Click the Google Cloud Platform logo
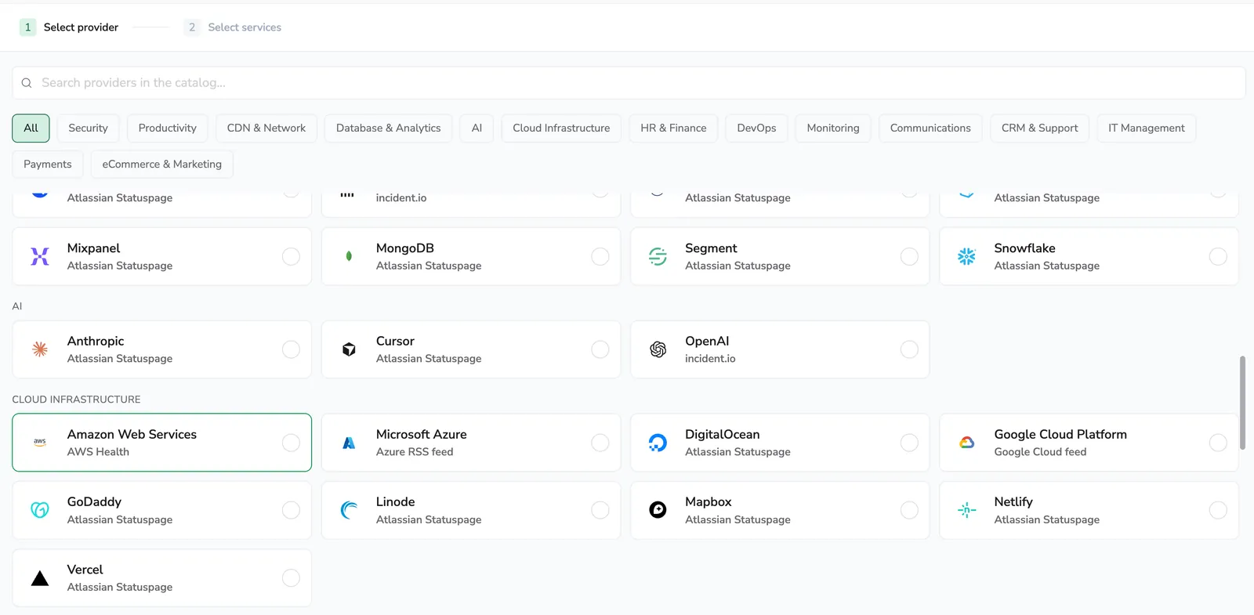 (x=966, y=443)
